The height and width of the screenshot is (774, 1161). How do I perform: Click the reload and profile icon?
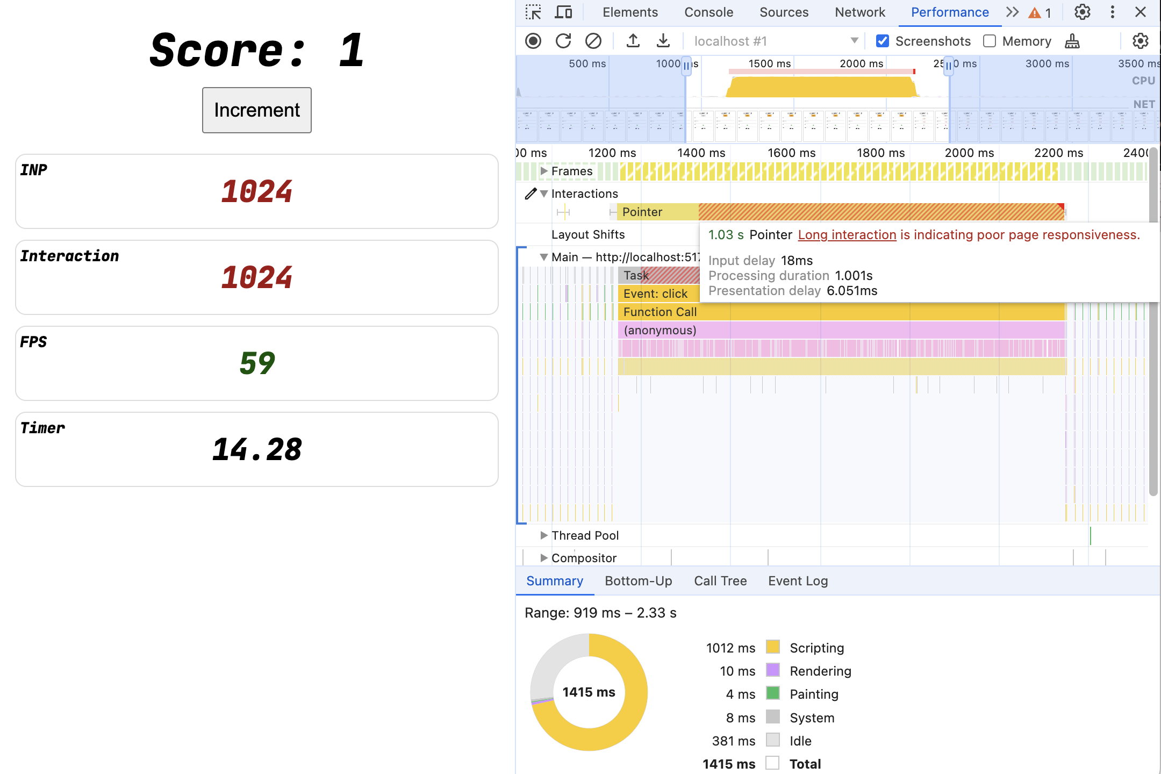click(562, 40)
